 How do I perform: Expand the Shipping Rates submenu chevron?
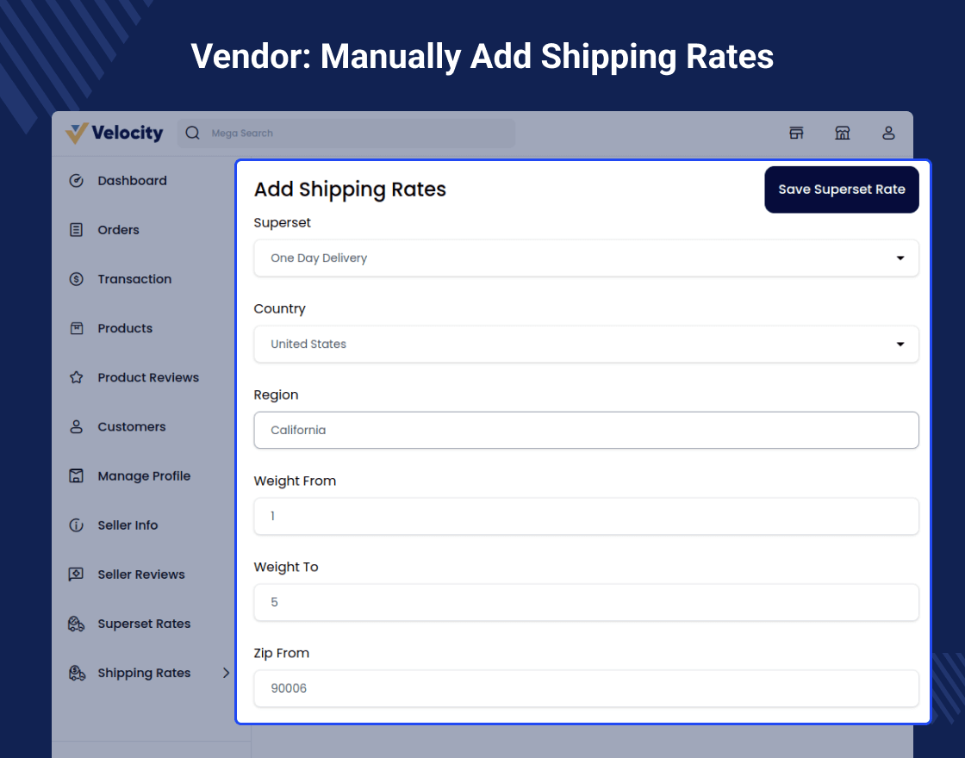pyautogui.click(x=227, y=673)
